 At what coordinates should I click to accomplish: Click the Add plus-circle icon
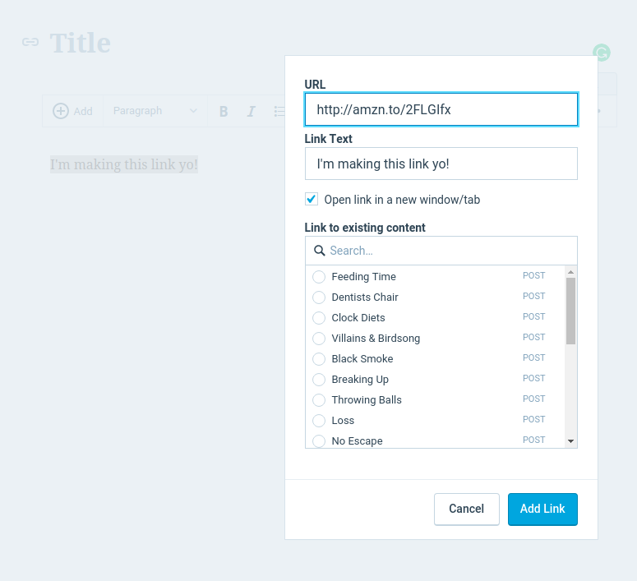point(61,111)
